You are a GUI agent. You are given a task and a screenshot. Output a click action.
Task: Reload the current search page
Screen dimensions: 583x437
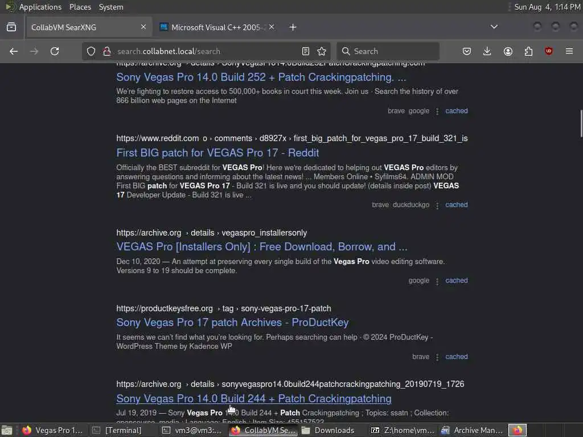(55, 51)
